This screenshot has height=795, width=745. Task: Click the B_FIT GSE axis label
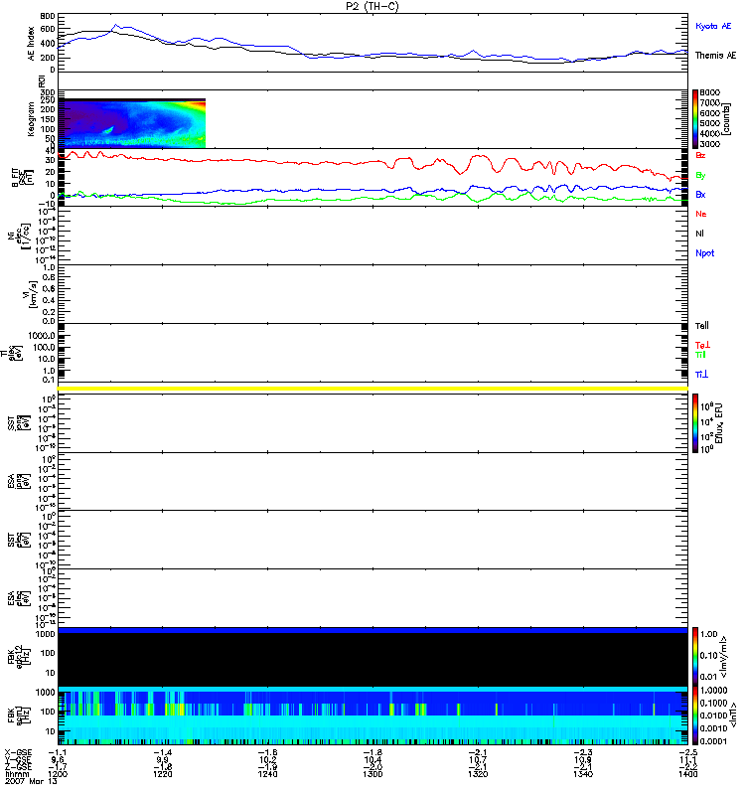22,178
